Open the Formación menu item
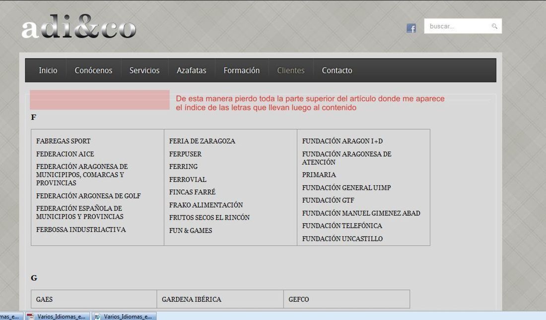 pyautogui.click(x=241, y=70)
